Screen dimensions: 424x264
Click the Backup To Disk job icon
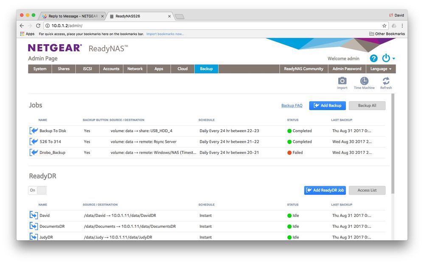point(34,131)
